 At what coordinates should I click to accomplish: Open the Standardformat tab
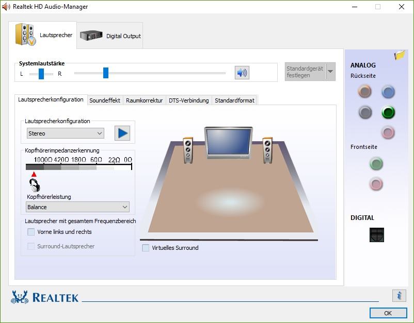point(234,100)
